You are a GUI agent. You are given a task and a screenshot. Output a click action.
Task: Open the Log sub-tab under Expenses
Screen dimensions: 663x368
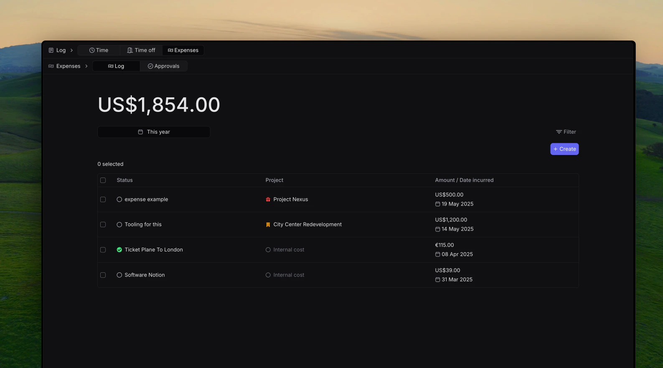tap(116, 66)
